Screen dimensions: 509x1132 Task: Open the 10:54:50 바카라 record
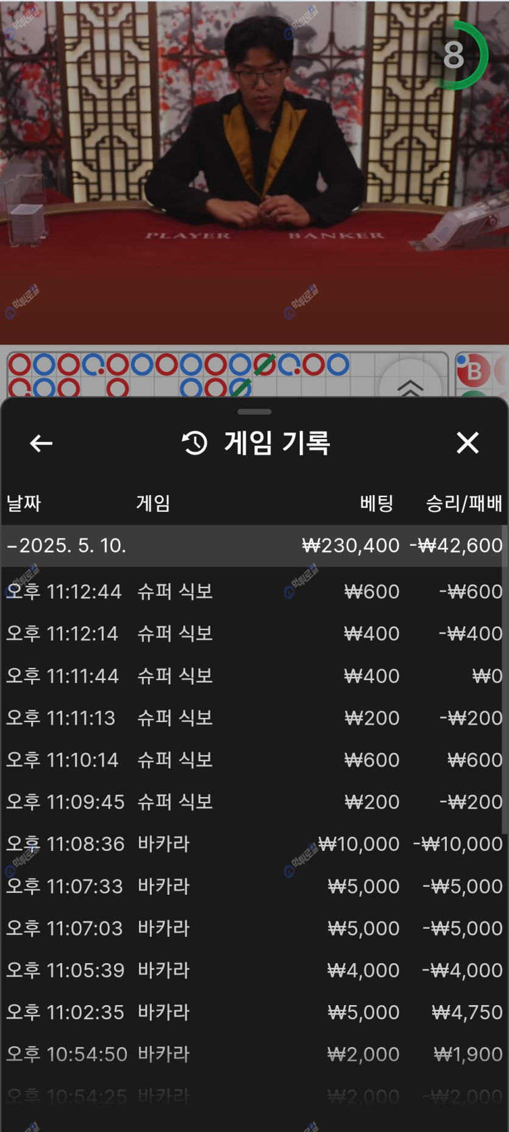click(x=254, y=1055)
